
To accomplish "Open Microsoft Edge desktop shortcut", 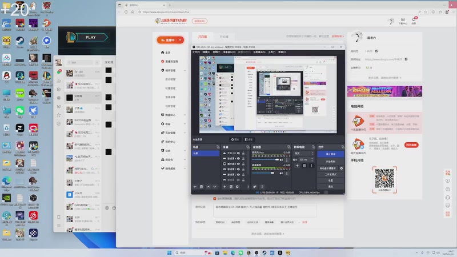I will tap(6, 182).
